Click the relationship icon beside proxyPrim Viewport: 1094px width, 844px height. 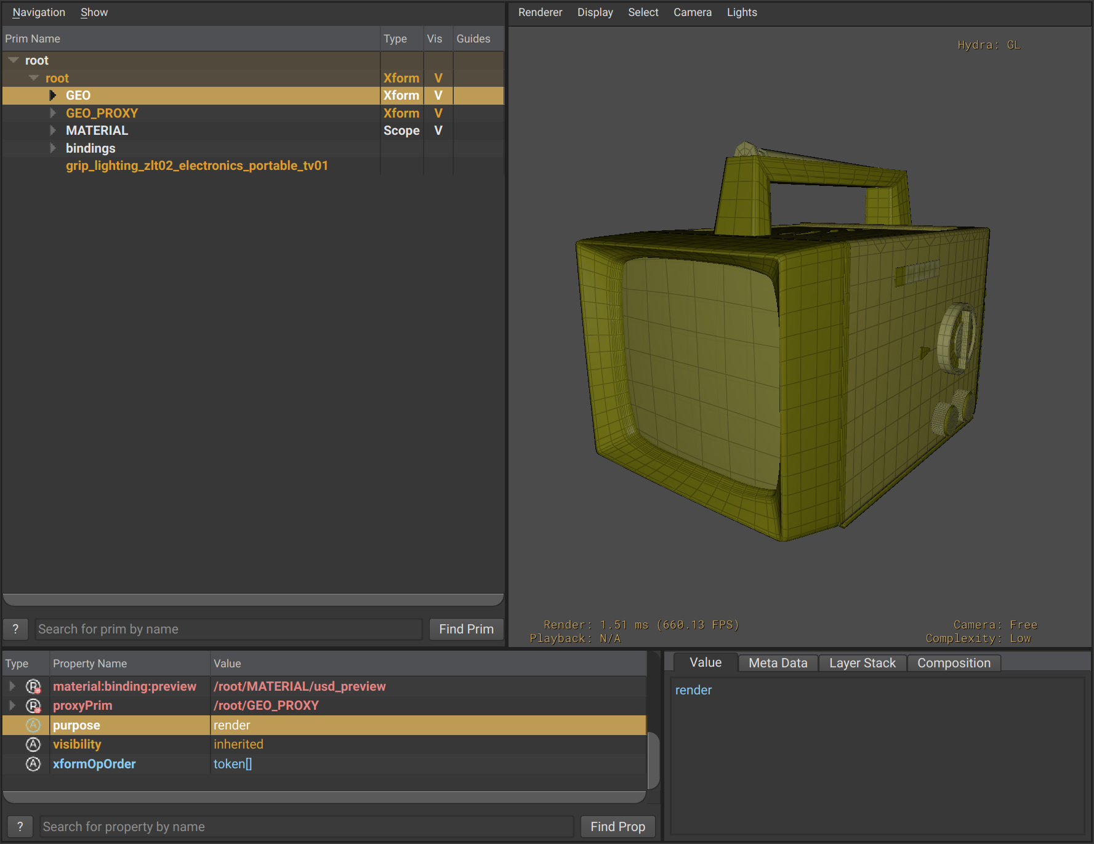(x=33, y=705)
